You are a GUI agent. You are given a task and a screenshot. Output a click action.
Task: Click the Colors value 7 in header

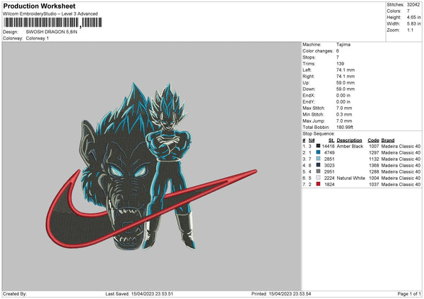coord(408,11)
